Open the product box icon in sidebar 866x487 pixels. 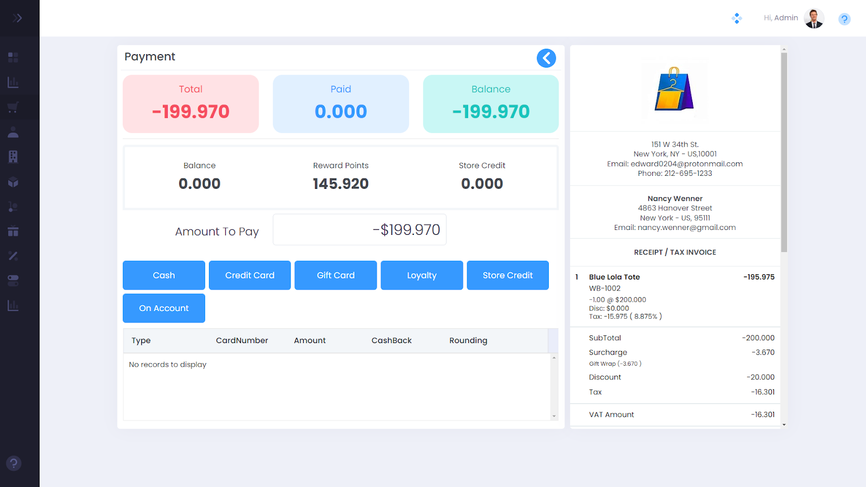pyautogui.click(x=13, y=182)
